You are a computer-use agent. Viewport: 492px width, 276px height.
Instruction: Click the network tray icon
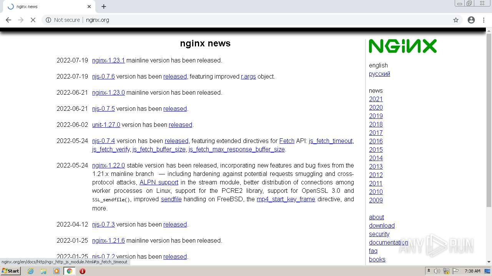point(446,271)
